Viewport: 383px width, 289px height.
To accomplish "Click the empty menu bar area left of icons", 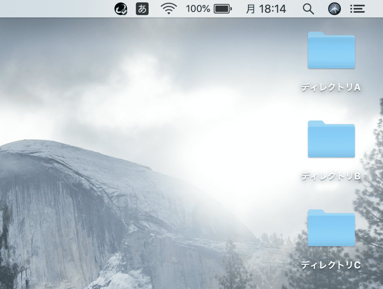I will (x=56, y=9).
